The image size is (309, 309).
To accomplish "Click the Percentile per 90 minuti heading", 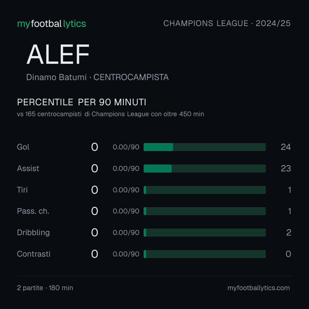I will [82, 102].
